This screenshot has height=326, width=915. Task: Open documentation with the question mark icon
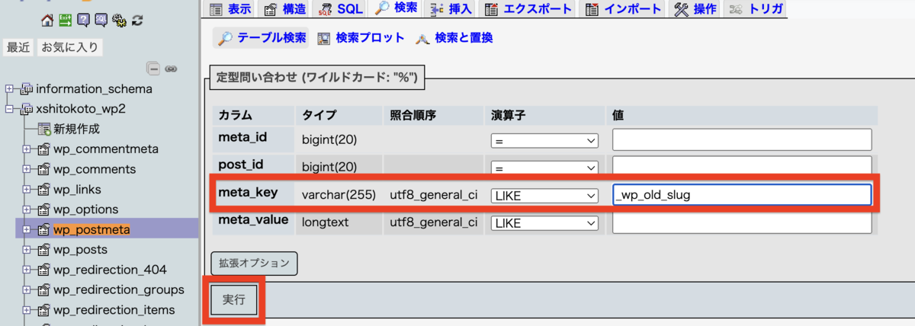[83, 21]
